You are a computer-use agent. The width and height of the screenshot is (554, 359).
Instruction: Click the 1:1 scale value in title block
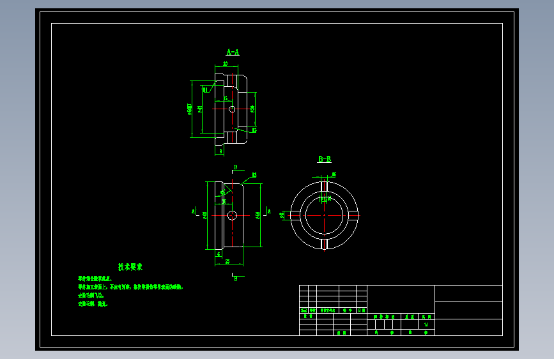(x=426, y=325)
